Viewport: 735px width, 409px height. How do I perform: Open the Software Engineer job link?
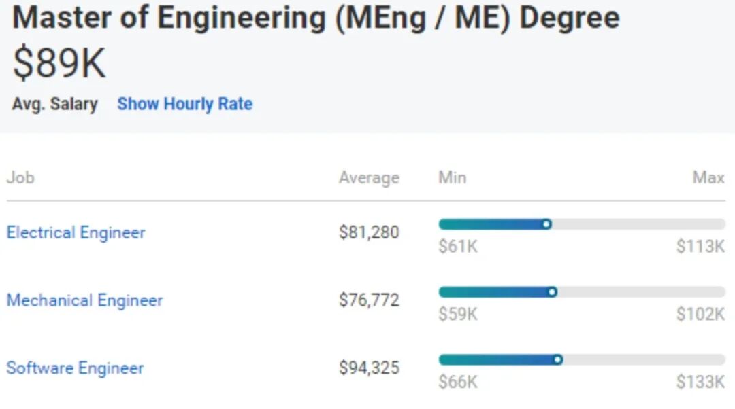pos(75,368)
